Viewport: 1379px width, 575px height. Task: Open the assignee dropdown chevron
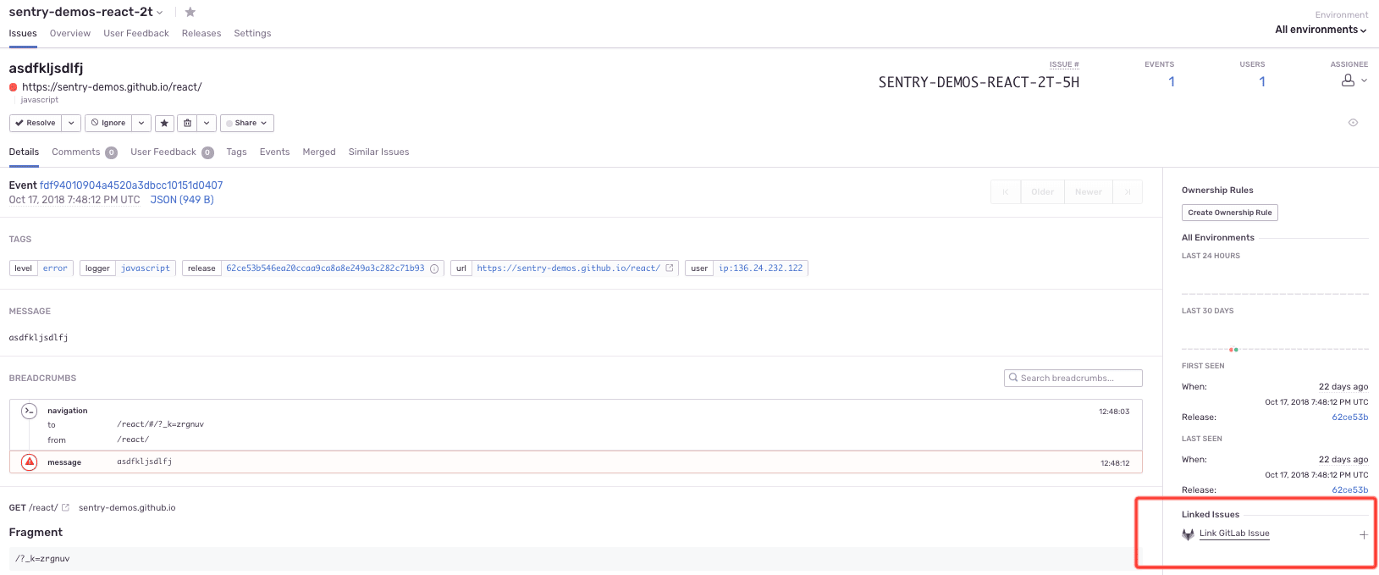tap(1364, 80)
